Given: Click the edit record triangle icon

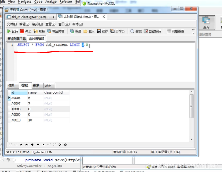Looking at the screenshot, I should (x=44, y=144).
